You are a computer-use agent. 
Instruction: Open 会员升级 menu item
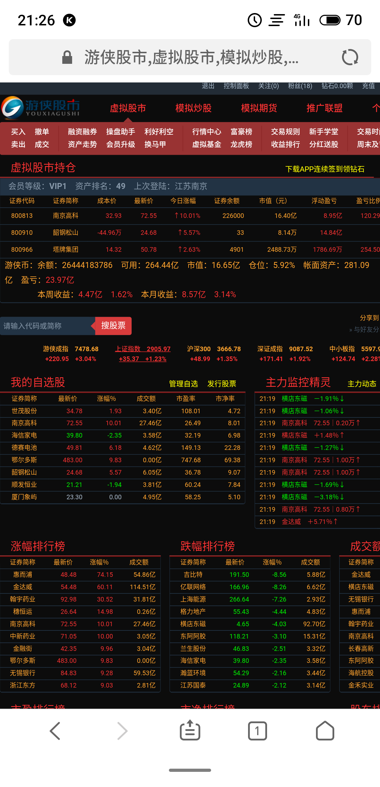(121, 145)
